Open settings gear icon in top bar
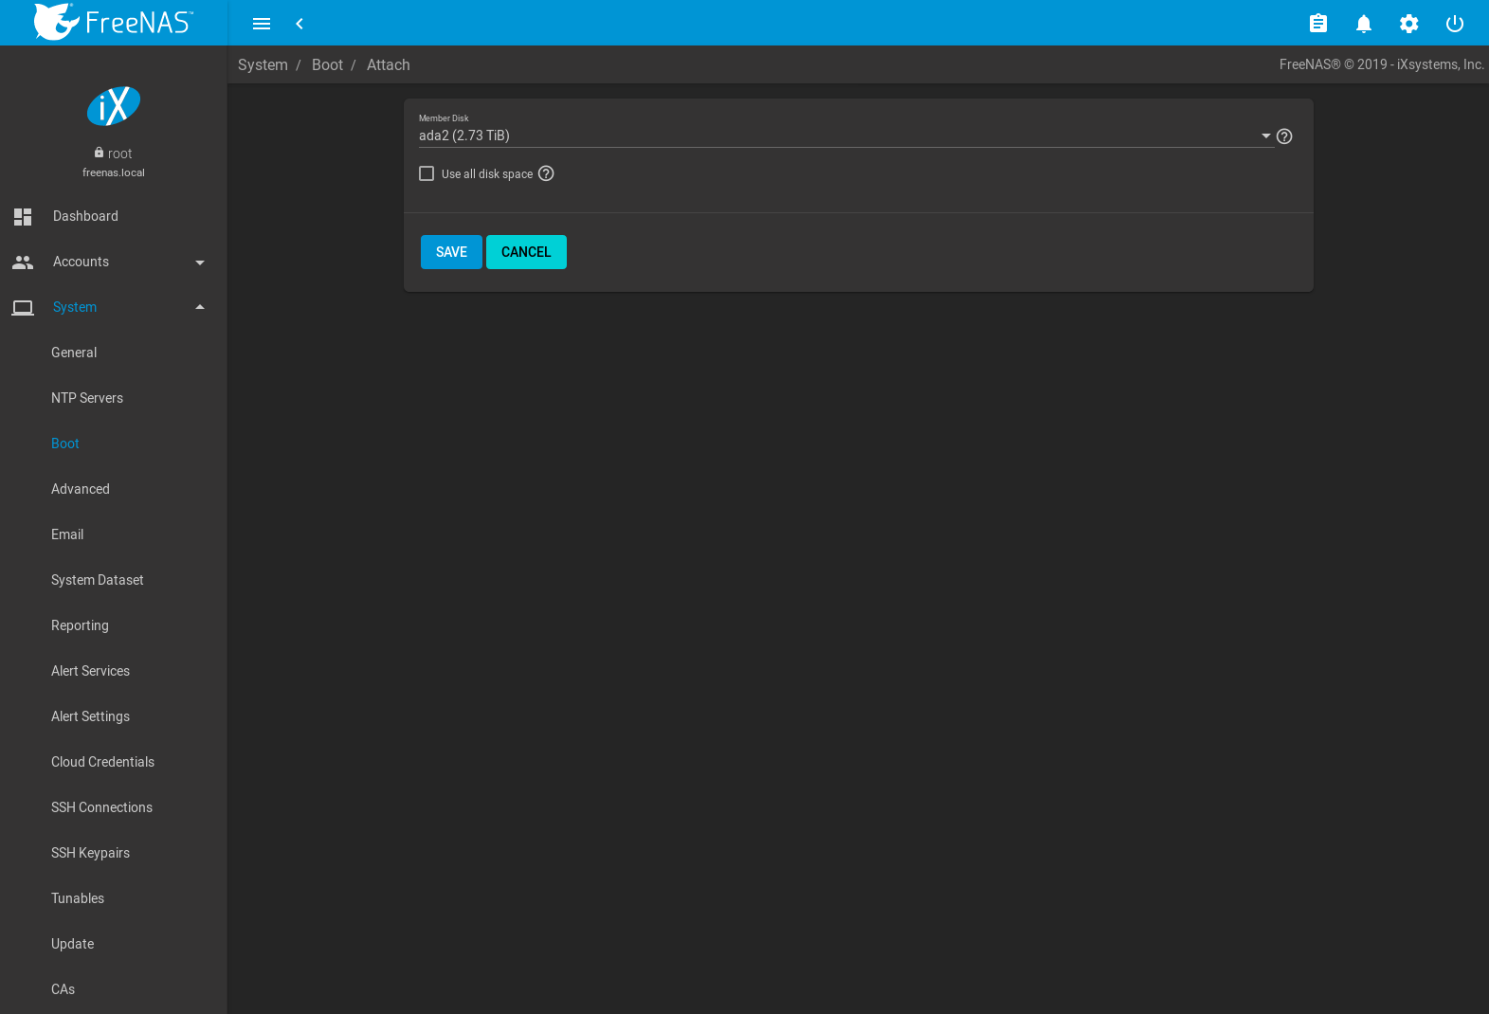 pos(1408,24)
